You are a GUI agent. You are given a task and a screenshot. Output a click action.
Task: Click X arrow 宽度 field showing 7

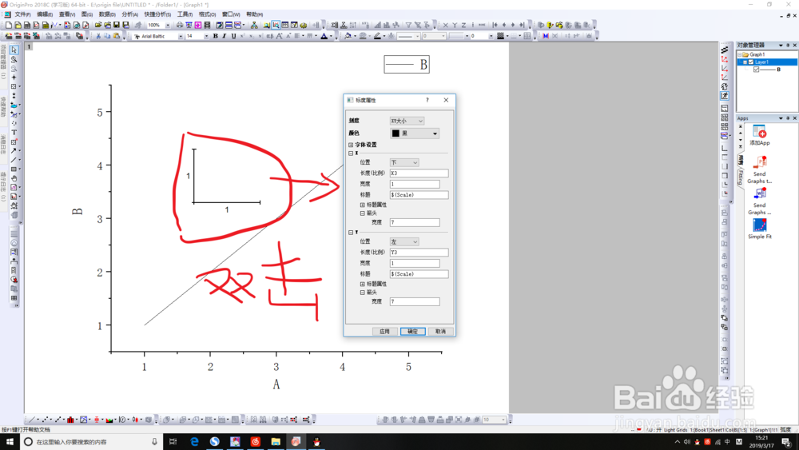tap(415, 222)
